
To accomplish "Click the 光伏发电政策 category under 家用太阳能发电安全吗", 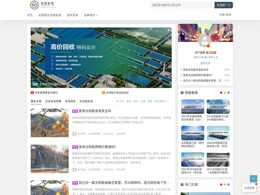I will click(94, 134).
